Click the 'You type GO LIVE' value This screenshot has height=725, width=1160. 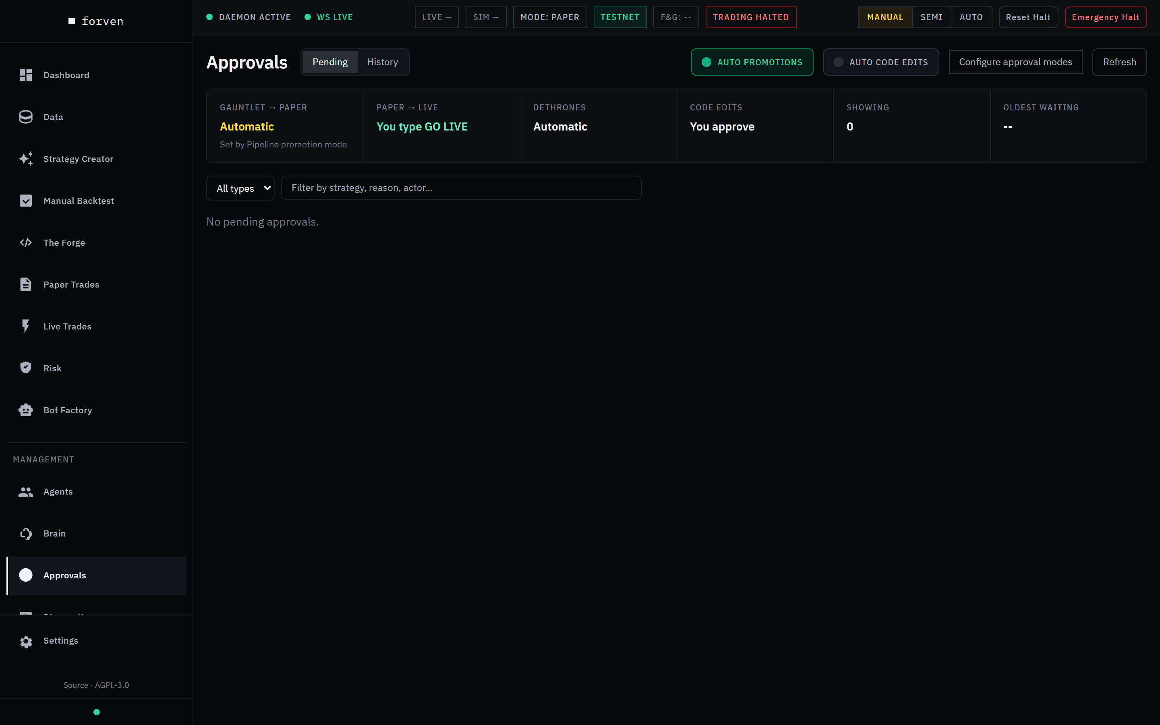pos(422,126)
